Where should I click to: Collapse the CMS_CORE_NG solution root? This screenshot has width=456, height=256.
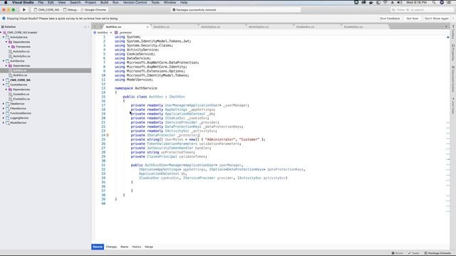click(1, 33)
